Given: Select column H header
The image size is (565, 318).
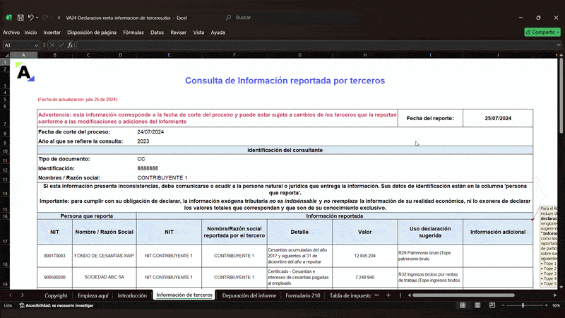Looking at the screenshot, I should click(364, 55).
